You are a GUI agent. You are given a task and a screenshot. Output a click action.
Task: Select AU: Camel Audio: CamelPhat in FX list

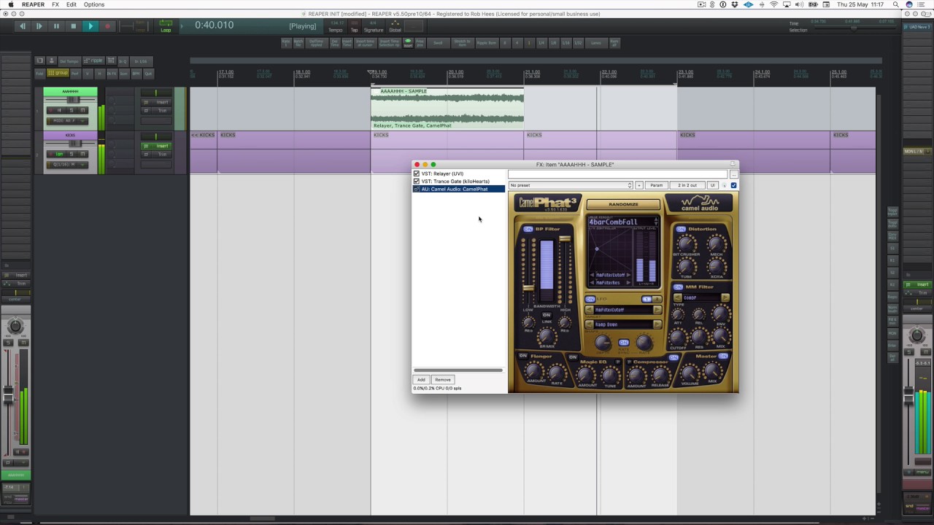459,189
